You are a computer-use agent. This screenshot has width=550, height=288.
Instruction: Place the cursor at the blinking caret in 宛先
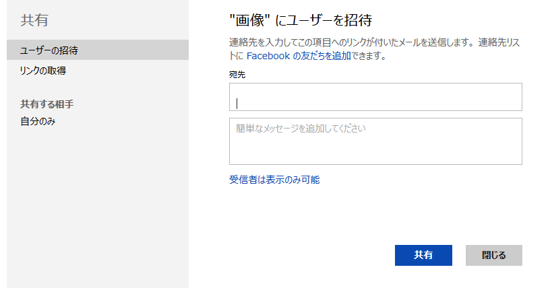coord(237,104)
